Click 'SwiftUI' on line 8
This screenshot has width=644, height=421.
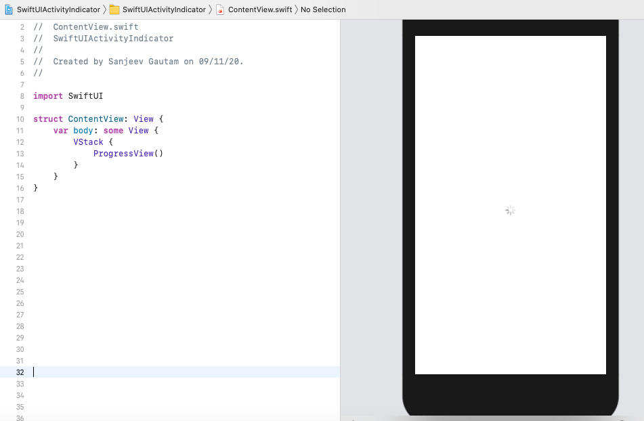point(85,96)
